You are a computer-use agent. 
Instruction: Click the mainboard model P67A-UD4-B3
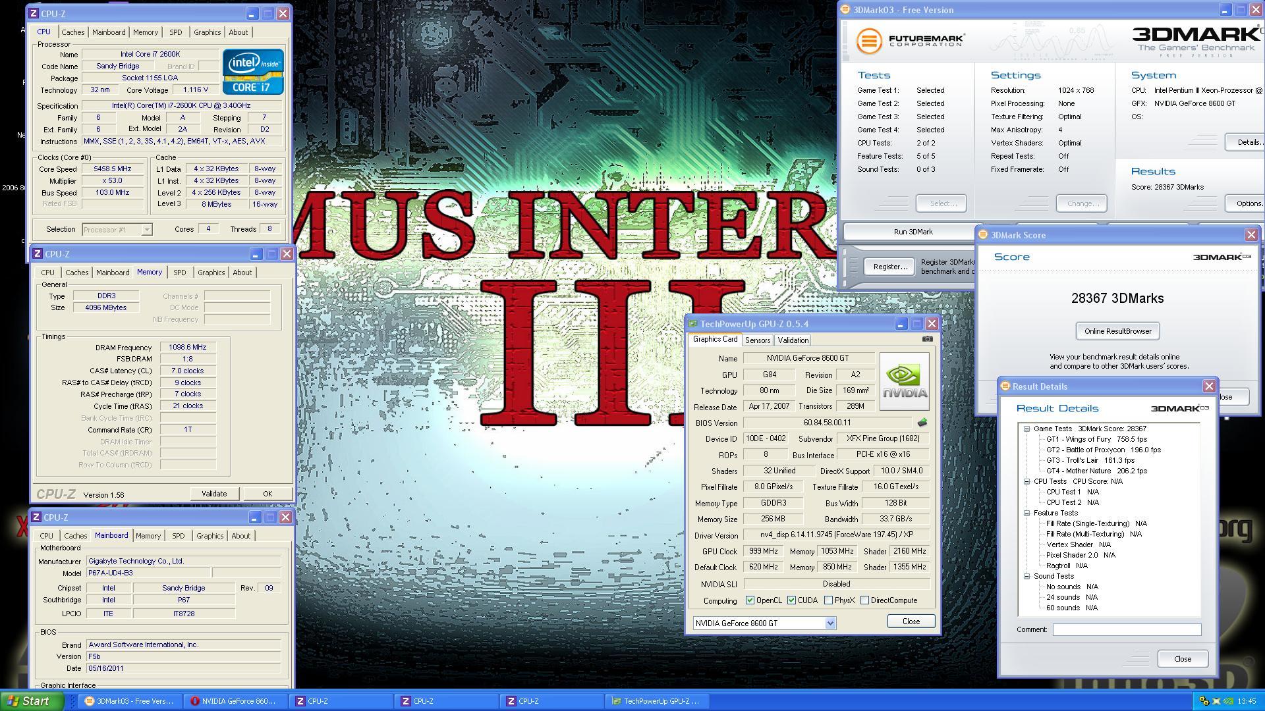point(148,573)
